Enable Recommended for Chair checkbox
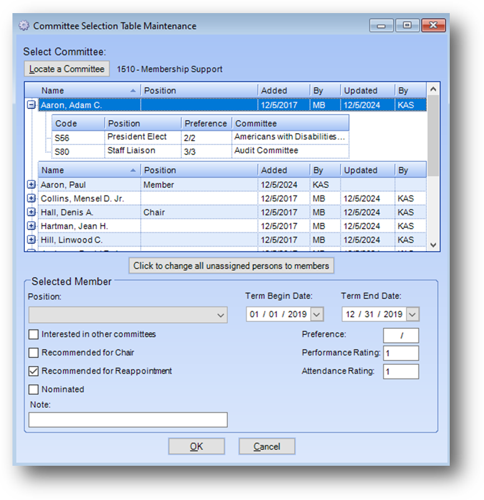 click(34, 352)
